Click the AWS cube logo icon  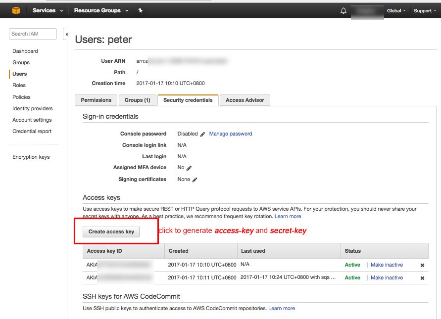(x=16, y=10)
